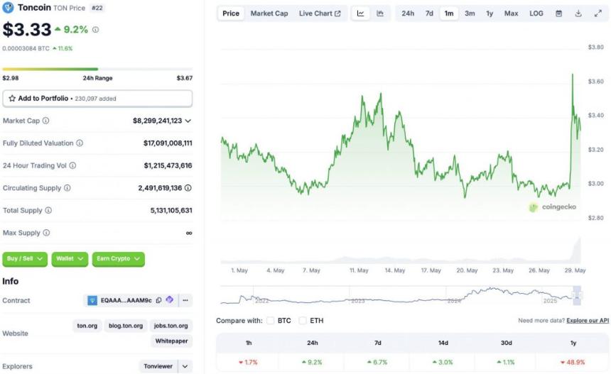Click the star Add to Portfolio button

pyautogui.click(x=97, y=99)
